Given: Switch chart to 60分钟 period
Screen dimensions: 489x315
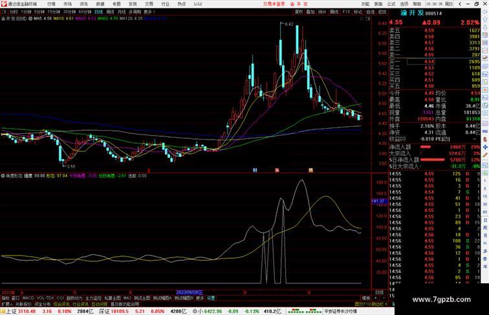Looking at the screenshot, I should [85, 12].
